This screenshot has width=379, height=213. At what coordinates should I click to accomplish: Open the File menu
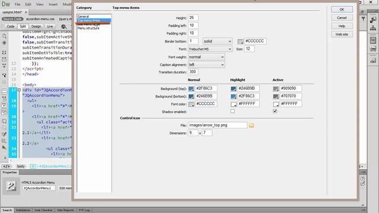pos(17,4)
